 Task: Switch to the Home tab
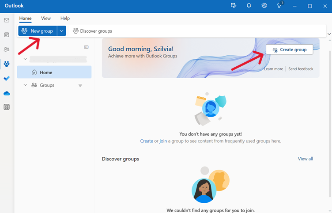(x=26, y=19)
